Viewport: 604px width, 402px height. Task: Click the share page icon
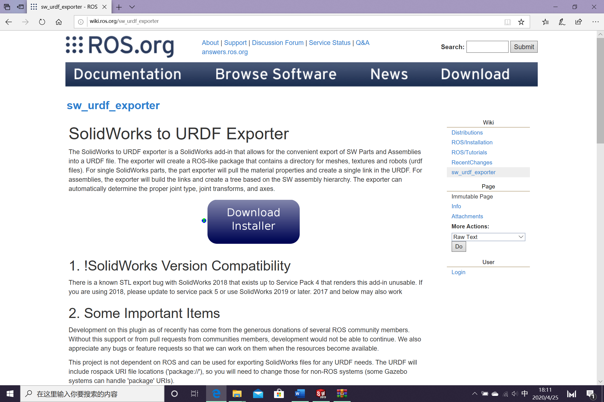pyautogui.click(x=579, y=22)
